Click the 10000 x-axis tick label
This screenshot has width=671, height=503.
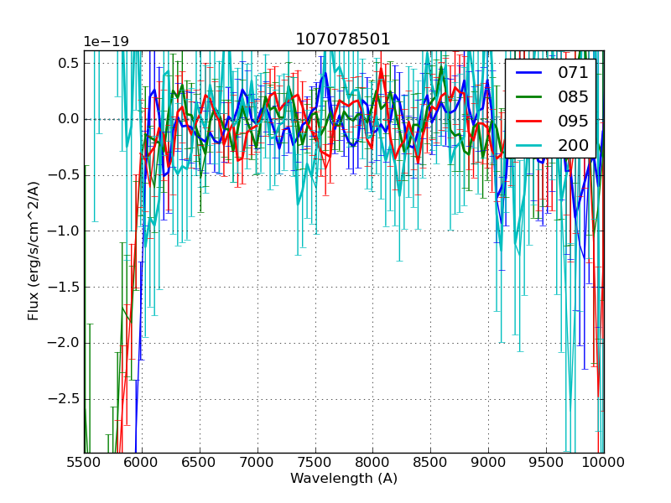click(603, 463)
